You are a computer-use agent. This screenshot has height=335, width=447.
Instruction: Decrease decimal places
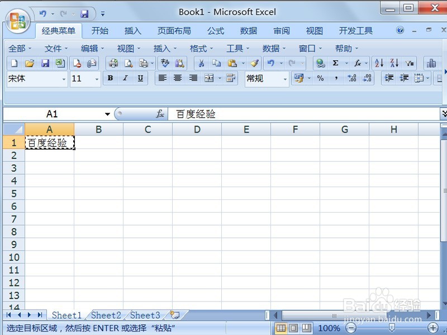(x=367, y=78)
